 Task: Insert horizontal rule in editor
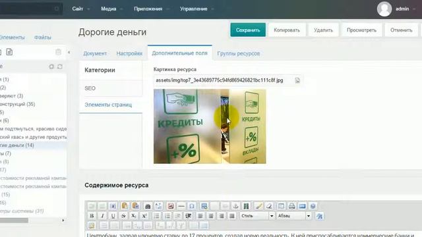point(181,206)
